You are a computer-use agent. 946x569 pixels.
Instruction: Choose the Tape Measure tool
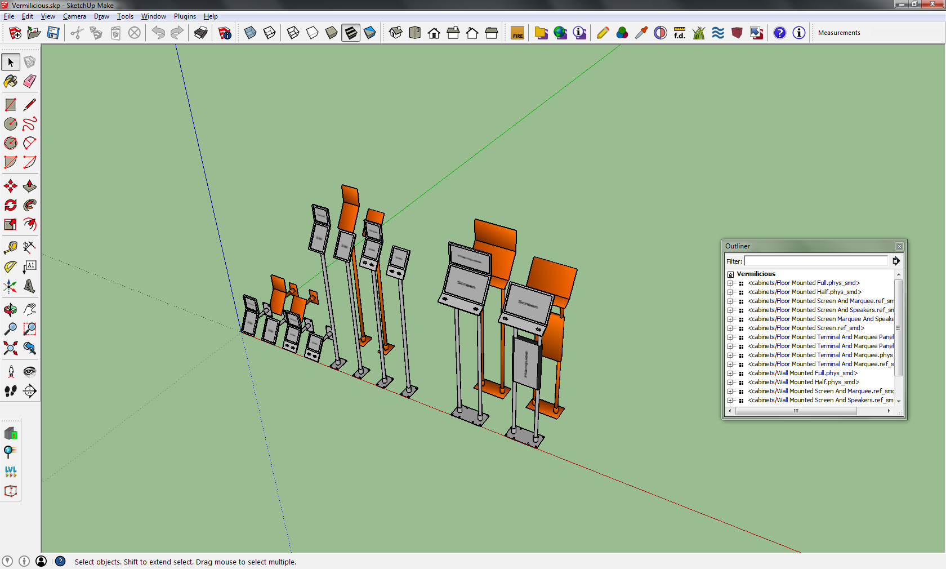coord(11,247)
